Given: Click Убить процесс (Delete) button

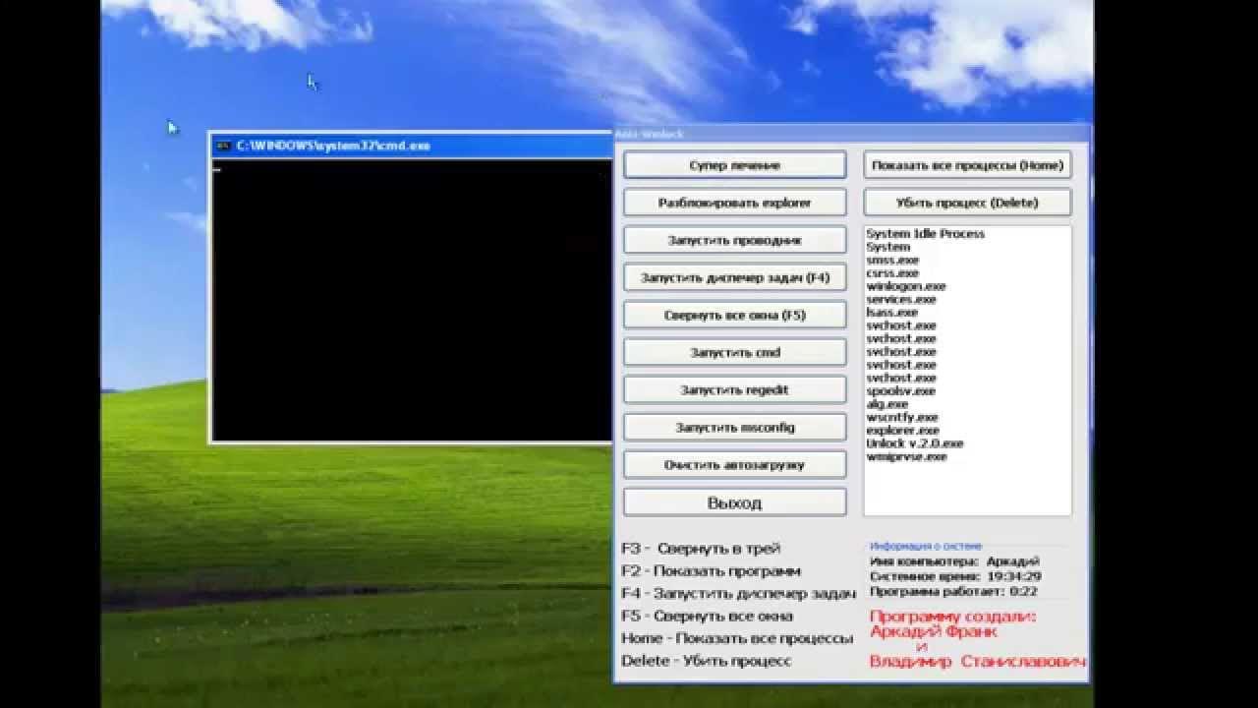Looking at the screenshot, I should [x=967, y=203].
